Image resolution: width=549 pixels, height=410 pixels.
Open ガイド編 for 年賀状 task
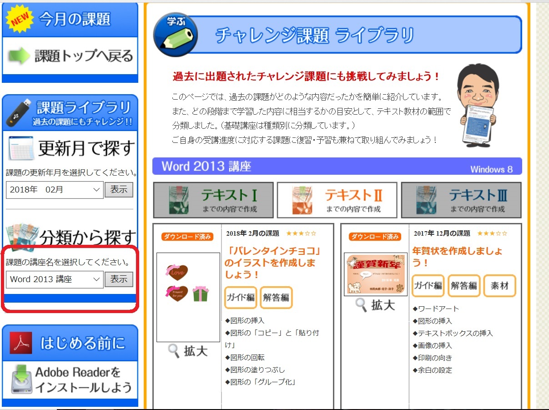(x=428, y=286)
